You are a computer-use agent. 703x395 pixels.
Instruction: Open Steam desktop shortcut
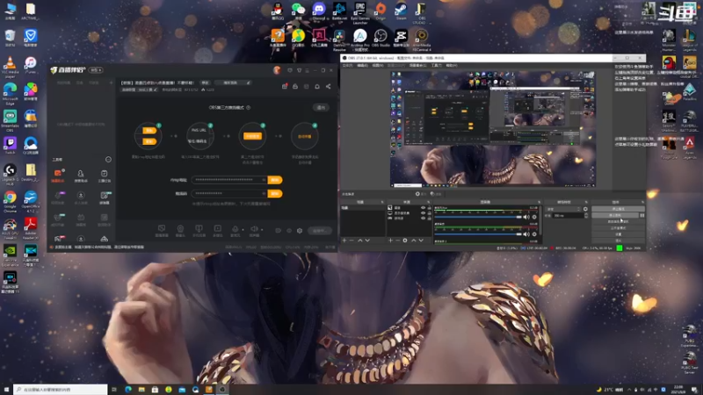tap(401, 11)
